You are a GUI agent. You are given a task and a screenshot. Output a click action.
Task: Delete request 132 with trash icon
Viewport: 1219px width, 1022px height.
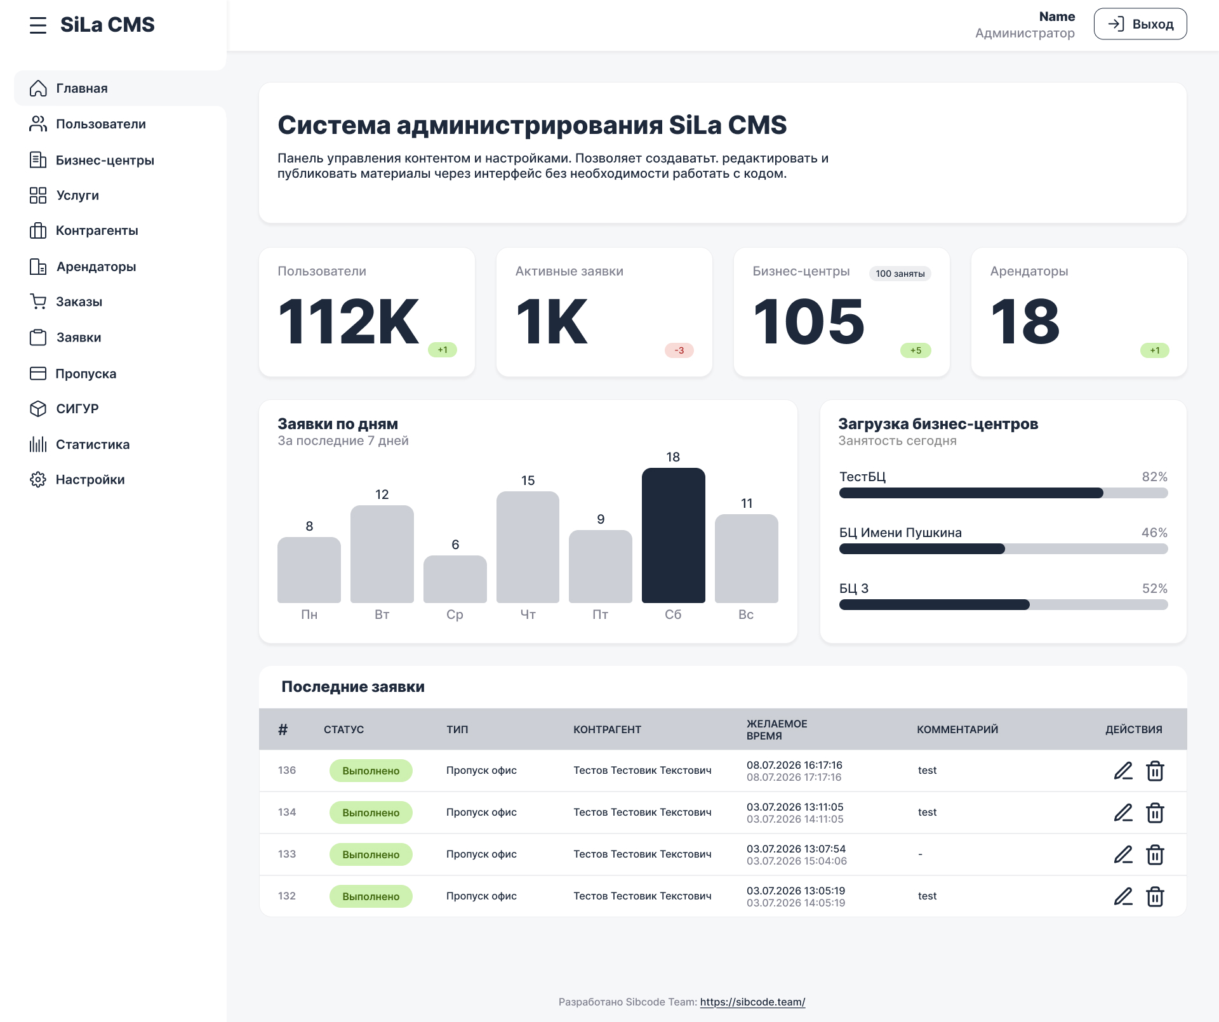1155,896
